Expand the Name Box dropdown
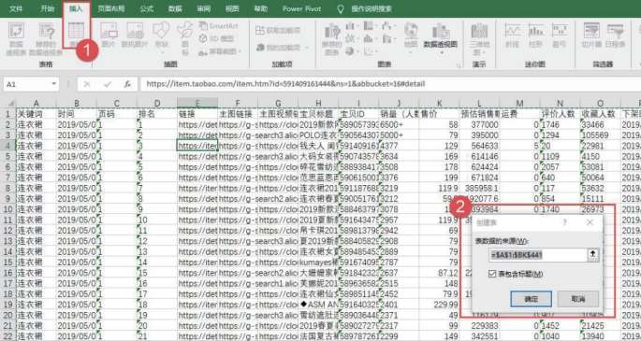The width and height of the screenshot is (641, 341). pyautogui.click(x=53, y=84)
